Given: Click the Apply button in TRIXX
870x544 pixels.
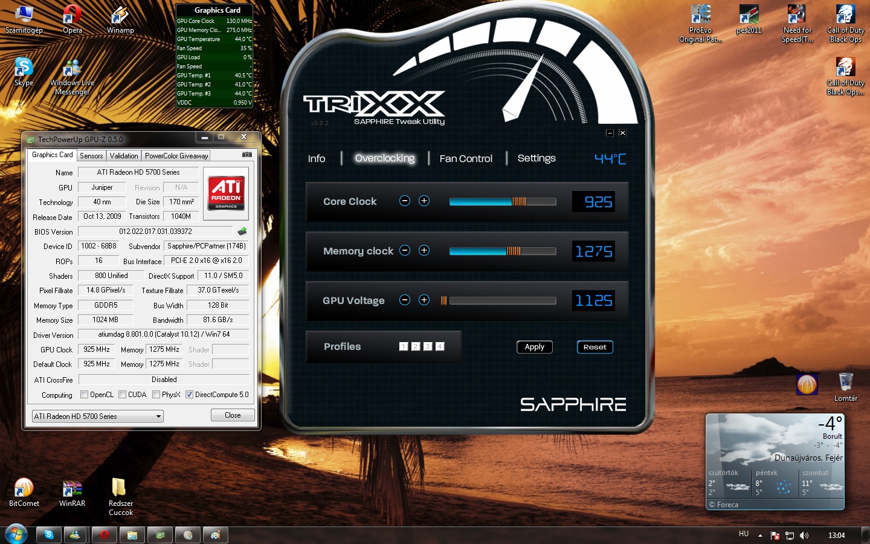Looking at the screenshot, I should 535,347.
